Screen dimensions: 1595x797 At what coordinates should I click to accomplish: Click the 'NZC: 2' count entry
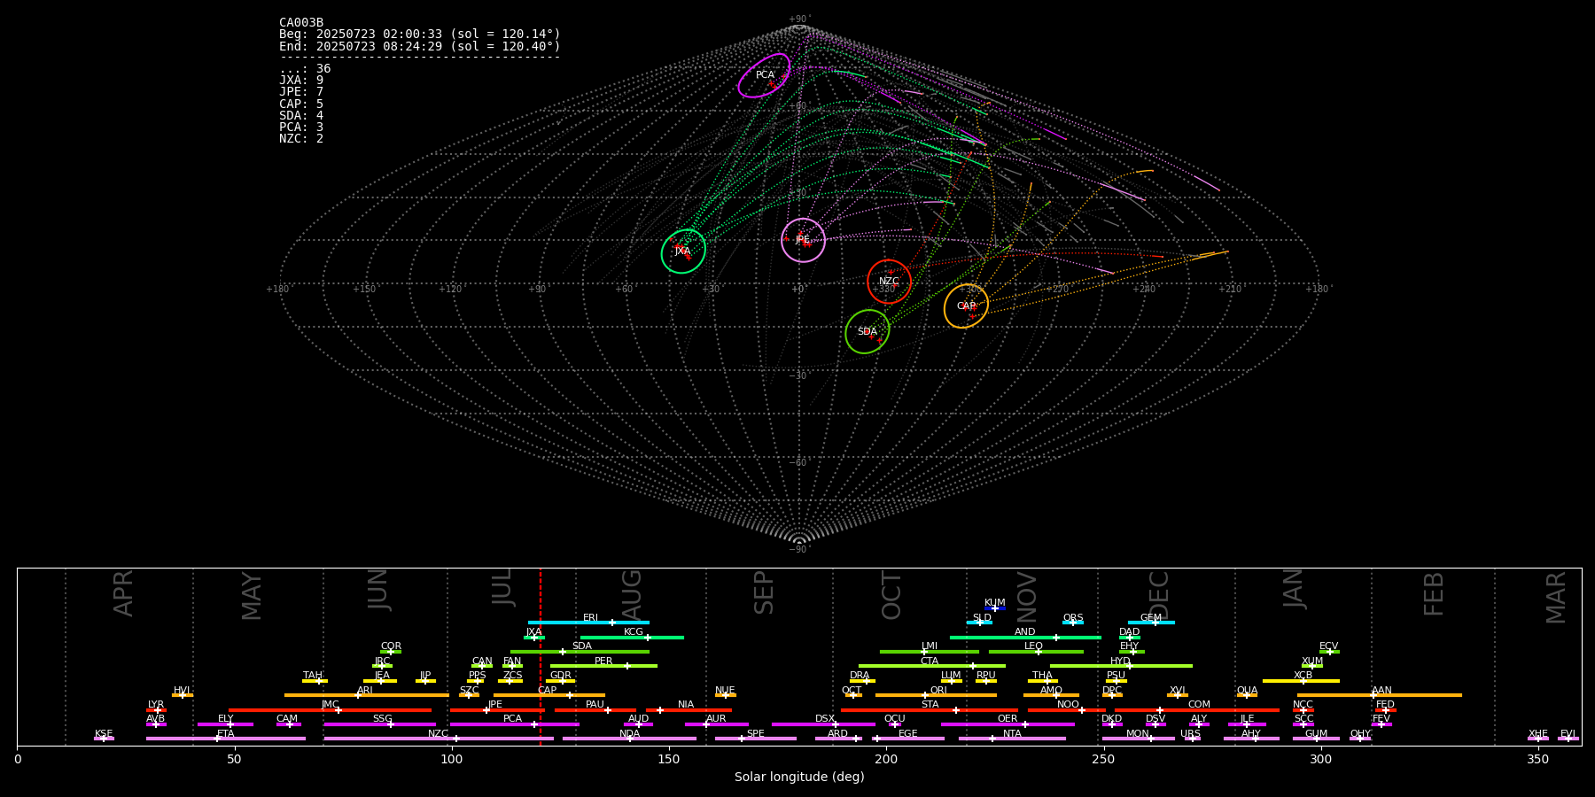pyautogui.click(x=301, y=139)
